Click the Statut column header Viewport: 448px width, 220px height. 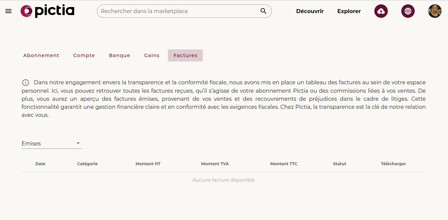(339, 164)
